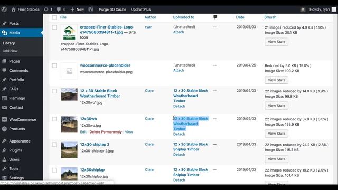
Task: Click Edit under 12x30wb
Action: (x=83, y=132)
